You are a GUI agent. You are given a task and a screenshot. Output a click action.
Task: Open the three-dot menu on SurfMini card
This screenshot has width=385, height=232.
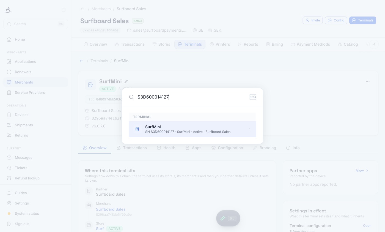pos(368,81)
